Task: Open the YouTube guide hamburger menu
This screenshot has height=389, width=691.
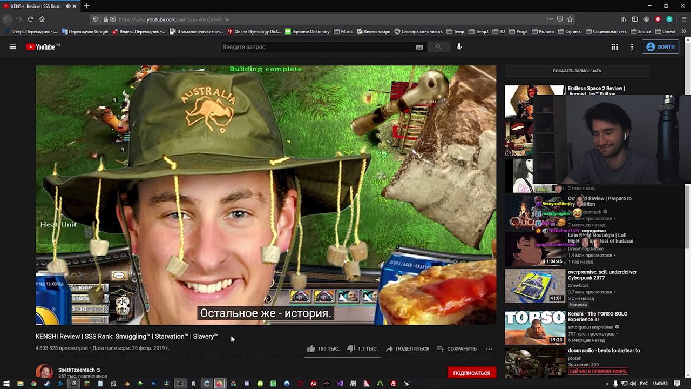Action: (13, 47)
